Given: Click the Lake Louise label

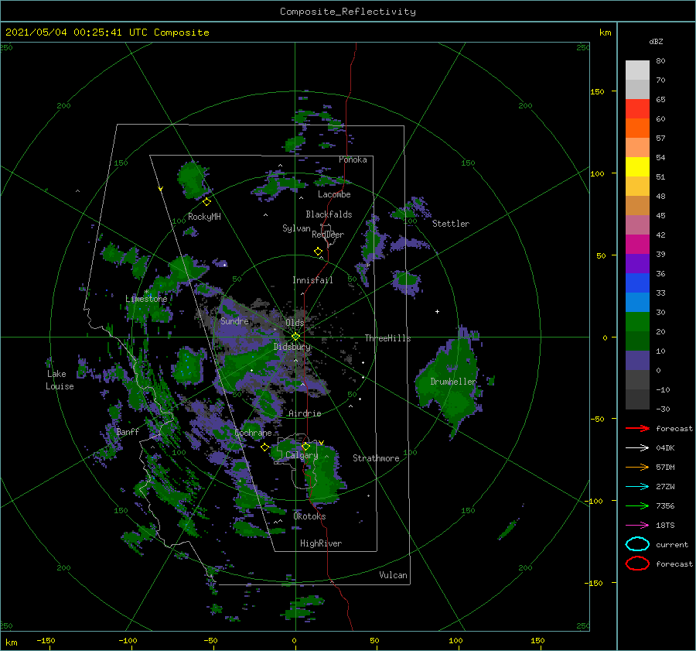Looking at the screenshot, I should [x=60, y=380].
